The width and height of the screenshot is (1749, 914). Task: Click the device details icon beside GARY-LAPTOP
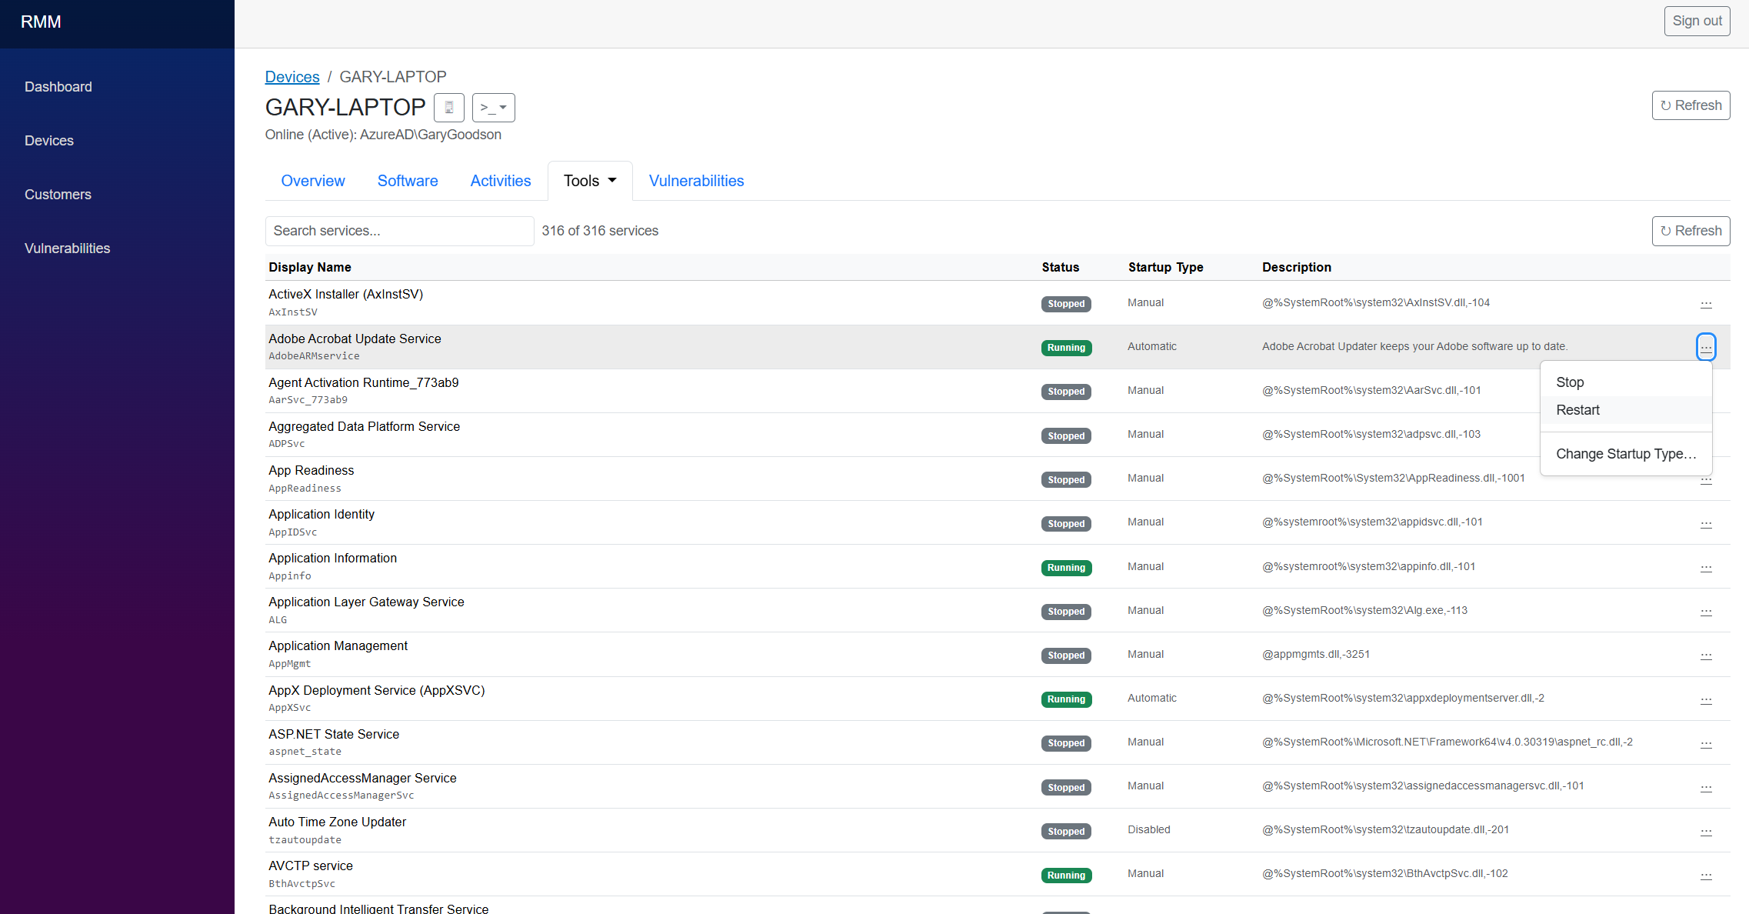[x=449, y=108]
